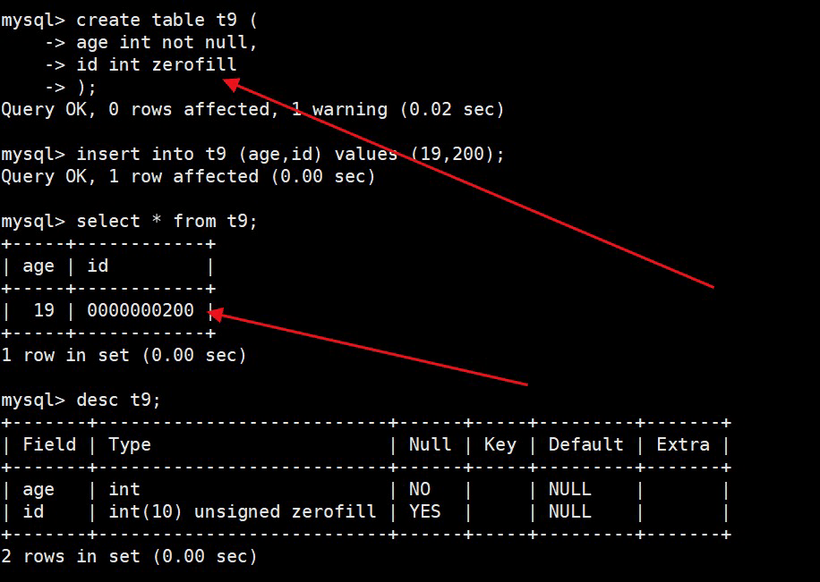Click the zero-padded value 0000000200
The image size is (820, 582).
coord(141,310)
